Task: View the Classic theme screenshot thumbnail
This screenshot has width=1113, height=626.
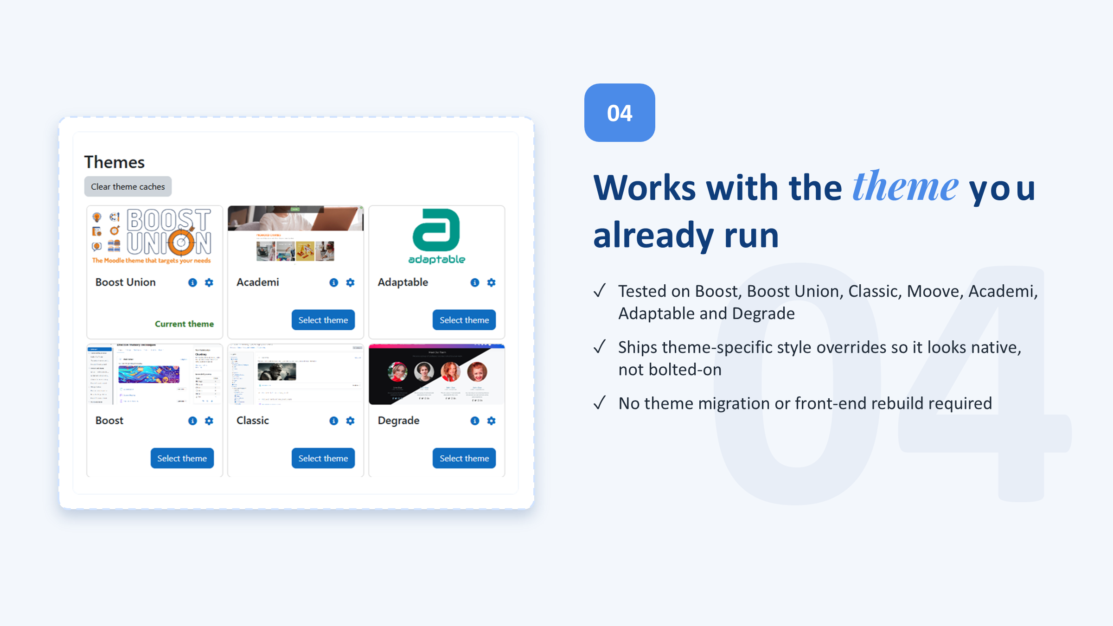Action: coord(295,375)
